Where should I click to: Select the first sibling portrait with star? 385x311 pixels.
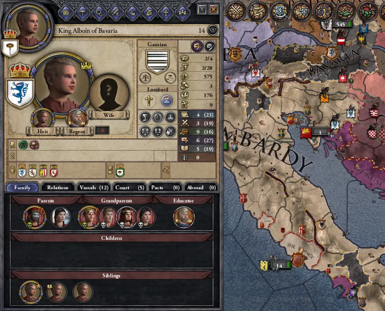click(x=30, y=292)
